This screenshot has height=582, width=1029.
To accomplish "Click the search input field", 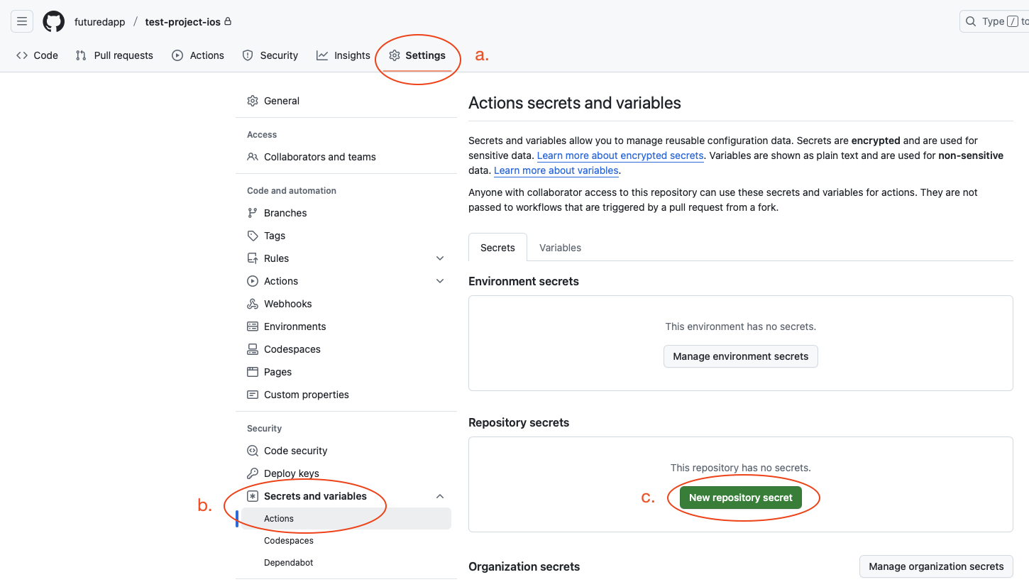I will (x=994, y=21).
